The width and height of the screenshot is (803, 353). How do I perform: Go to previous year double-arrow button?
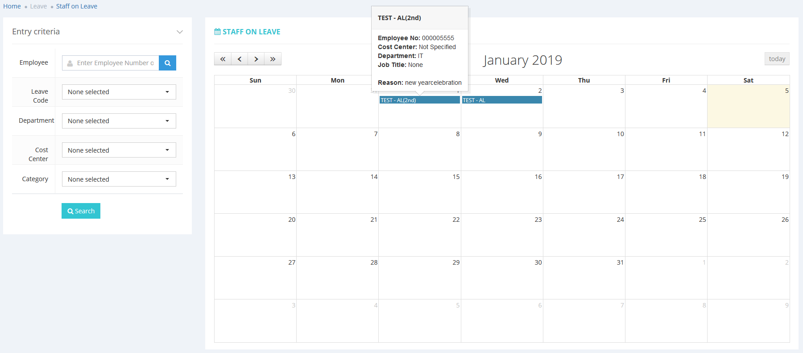point(223,59)
